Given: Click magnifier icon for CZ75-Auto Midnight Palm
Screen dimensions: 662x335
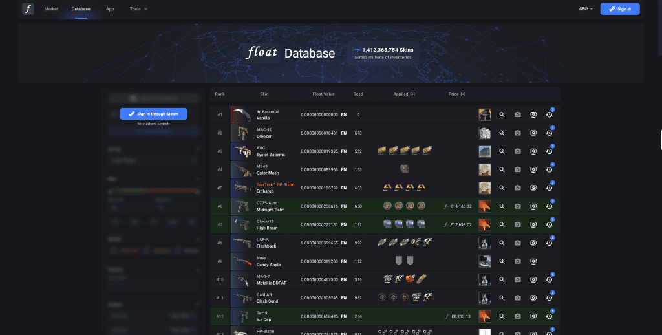Looking at the screenshot, I should [x=502, y=206].
